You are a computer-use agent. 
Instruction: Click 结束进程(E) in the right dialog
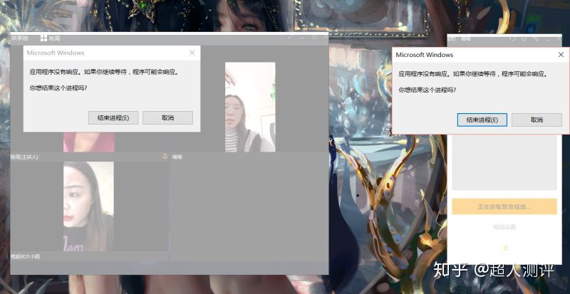pyautogui.click(x=482, y=120)
